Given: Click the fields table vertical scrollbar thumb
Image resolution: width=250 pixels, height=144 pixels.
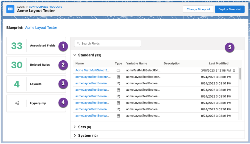Looking at the screenshot, I should point(240,74).
